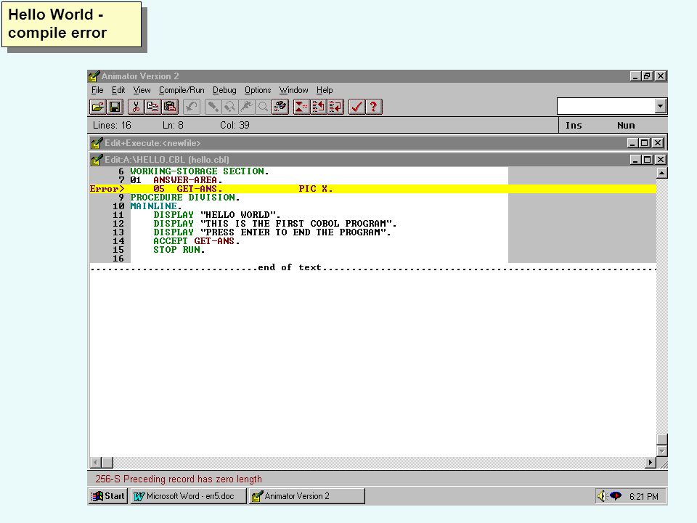
Task: Click the 'Ln: 8' status field
Action: click(173, 126)
